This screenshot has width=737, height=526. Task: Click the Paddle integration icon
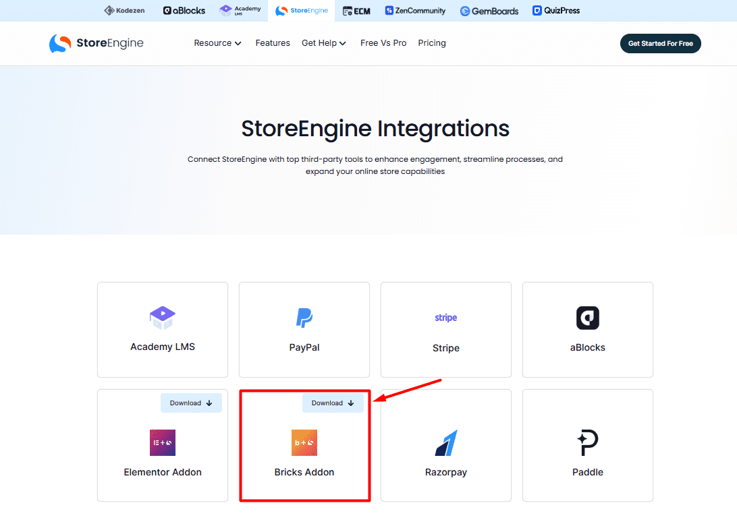tap(587, 442)
